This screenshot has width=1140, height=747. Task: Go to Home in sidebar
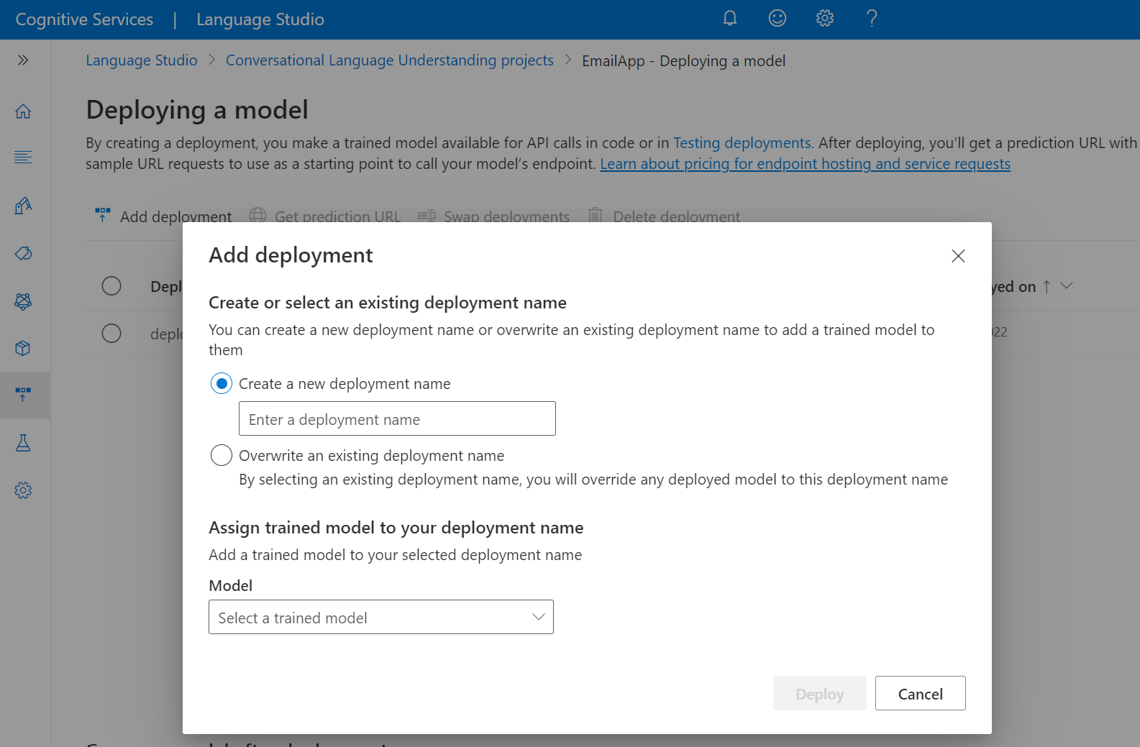(23, 111)
